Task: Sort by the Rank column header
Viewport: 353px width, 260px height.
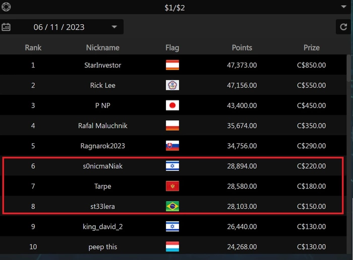Action: pos(33,47)
